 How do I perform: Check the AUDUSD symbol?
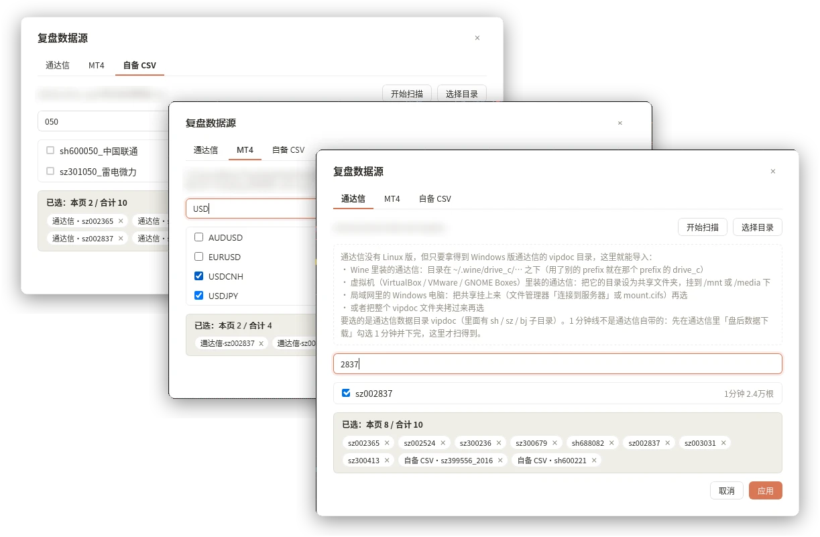coord(198,237)
